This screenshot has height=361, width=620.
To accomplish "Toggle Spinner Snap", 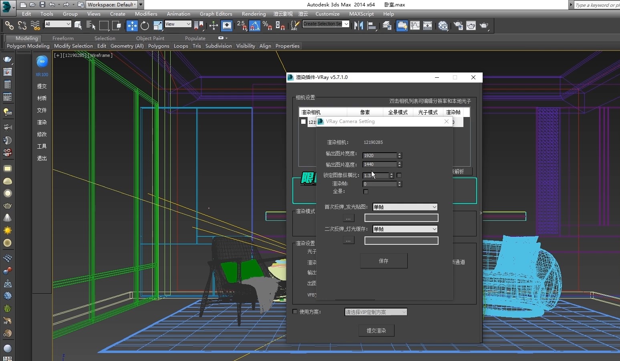I will [280, 26].
